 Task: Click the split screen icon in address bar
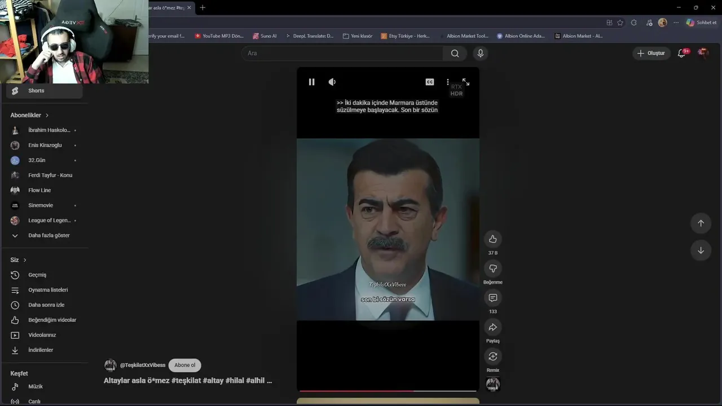(x=609, y=23)
